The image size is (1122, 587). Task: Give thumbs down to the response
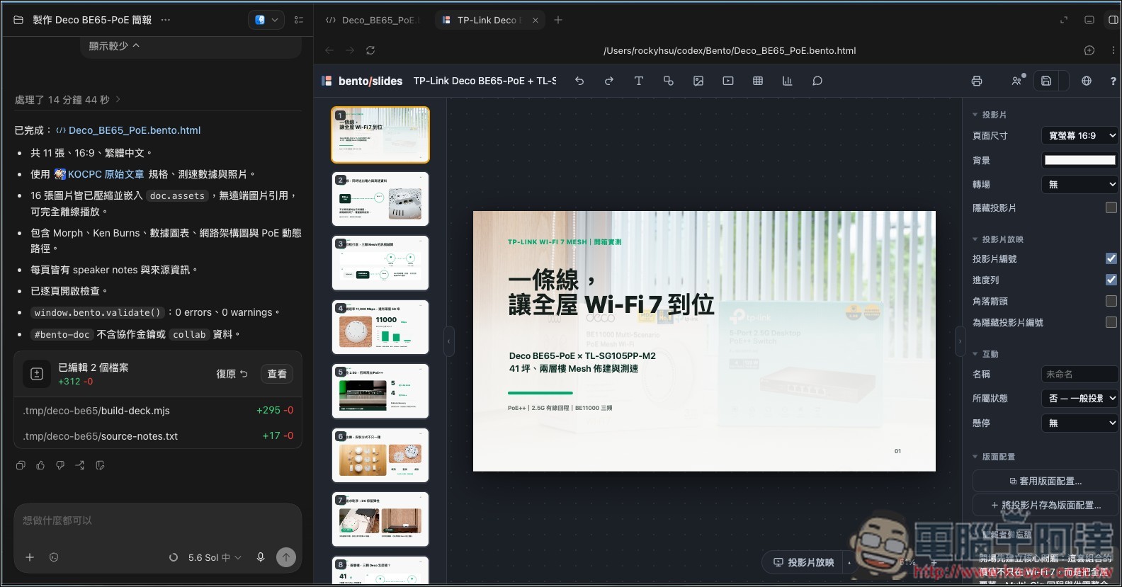coord(60,465)
